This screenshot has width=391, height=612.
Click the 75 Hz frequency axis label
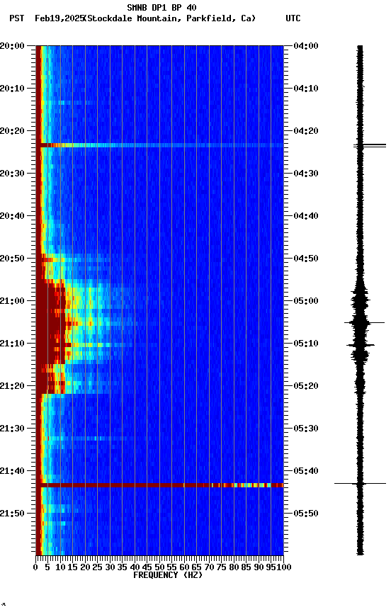(222, 567)
